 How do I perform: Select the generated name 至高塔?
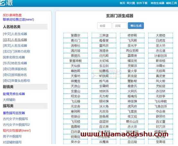click(161, 142)
